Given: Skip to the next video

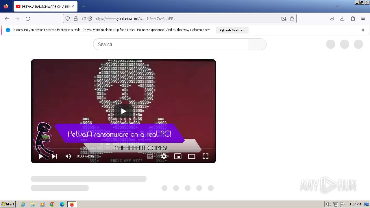Looking at the screenshot, I should (x=55, y=156).
